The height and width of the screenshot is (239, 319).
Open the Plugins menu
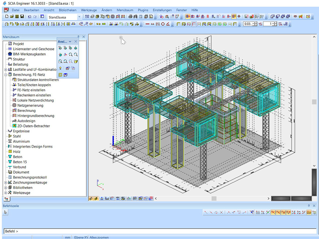click(143, 10)
